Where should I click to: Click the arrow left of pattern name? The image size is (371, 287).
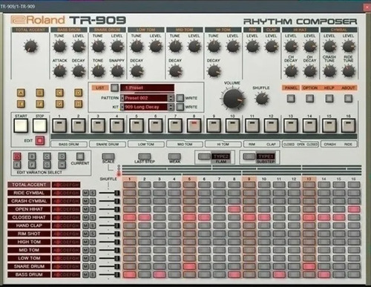tap(122, 98)
